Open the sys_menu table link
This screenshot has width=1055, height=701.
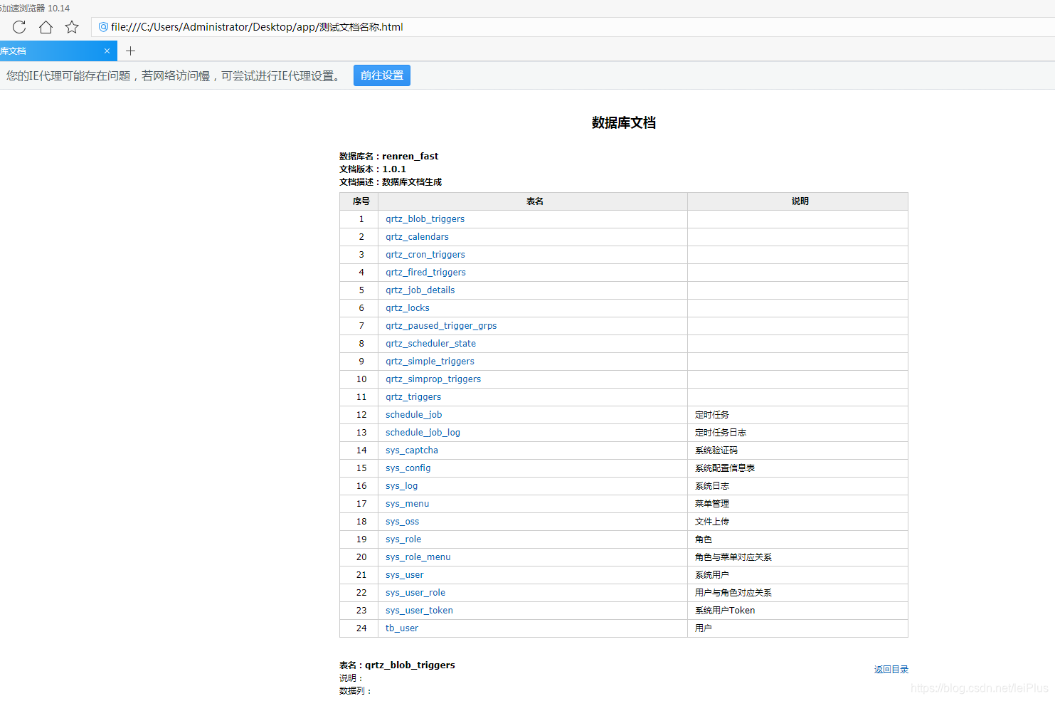[407, 504]
